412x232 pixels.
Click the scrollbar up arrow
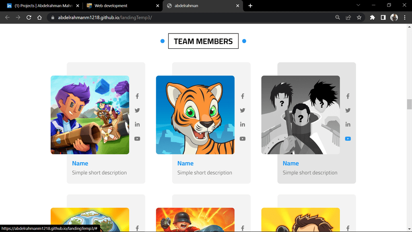[409, 27]
